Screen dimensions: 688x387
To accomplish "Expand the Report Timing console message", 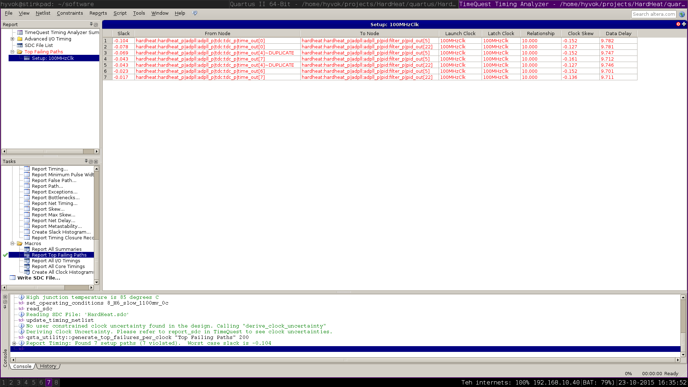I will (x=14, y=343).
